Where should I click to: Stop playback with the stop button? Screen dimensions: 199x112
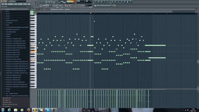(47, 6)
